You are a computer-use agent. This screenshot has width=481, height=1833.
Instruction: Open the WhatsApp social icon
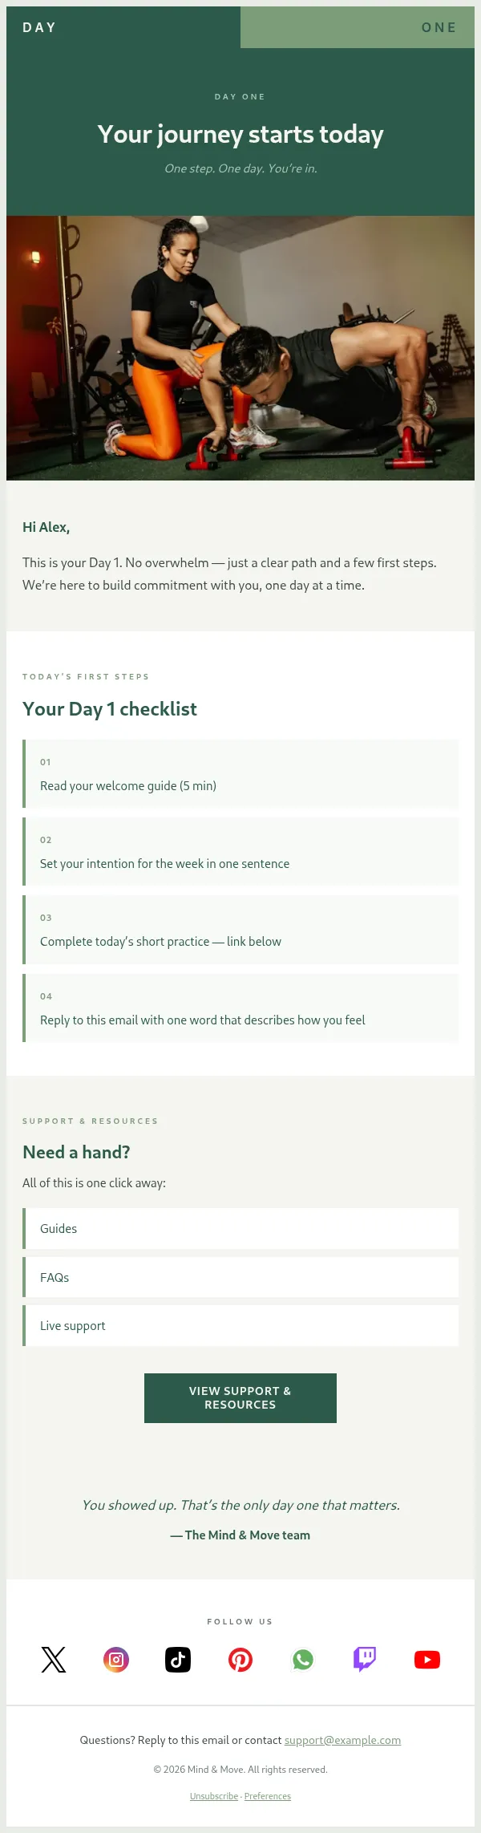[302, 1659]
